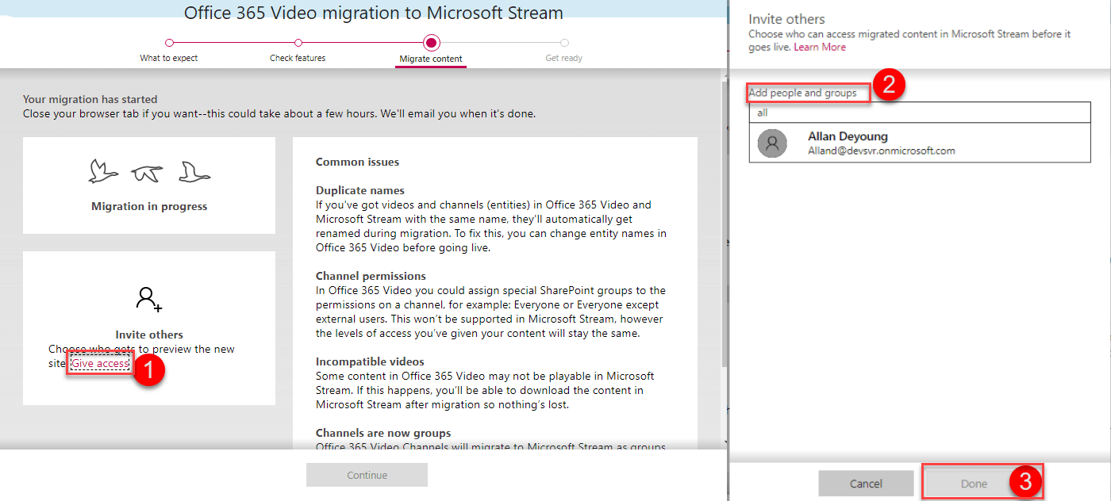The image size is (1111, 501).
Task: Click the greyed 'Get ready' step circle
Action: click(x=564, y=43)
